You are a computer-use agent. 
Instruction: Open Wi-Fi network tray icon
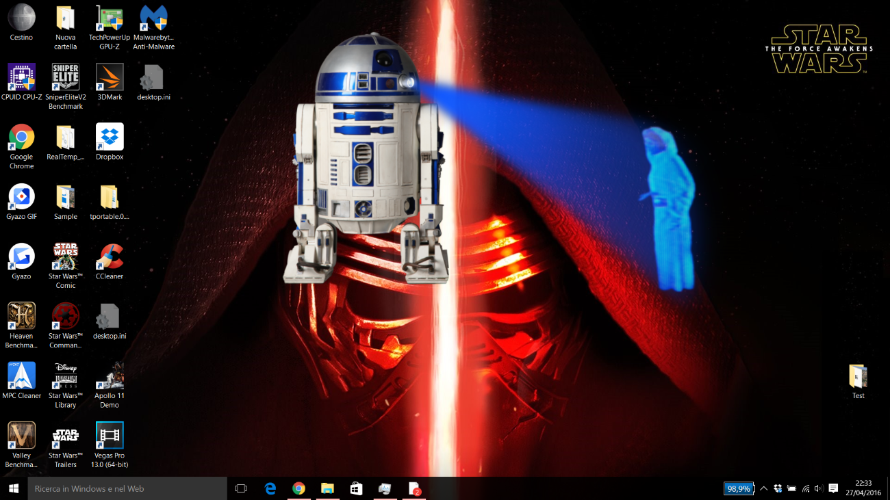806,488
